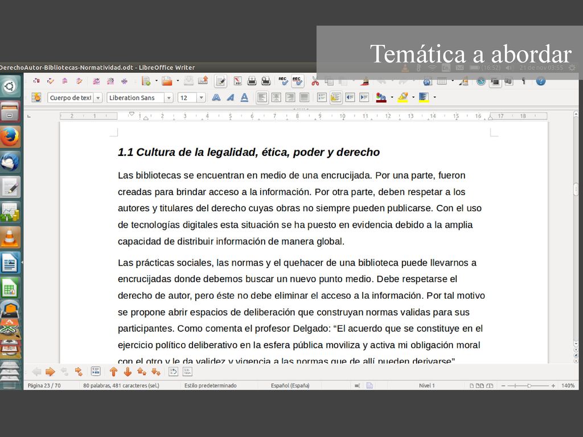
Task: Open the folder Open-file icon
Action: click(x=167, y=81)
